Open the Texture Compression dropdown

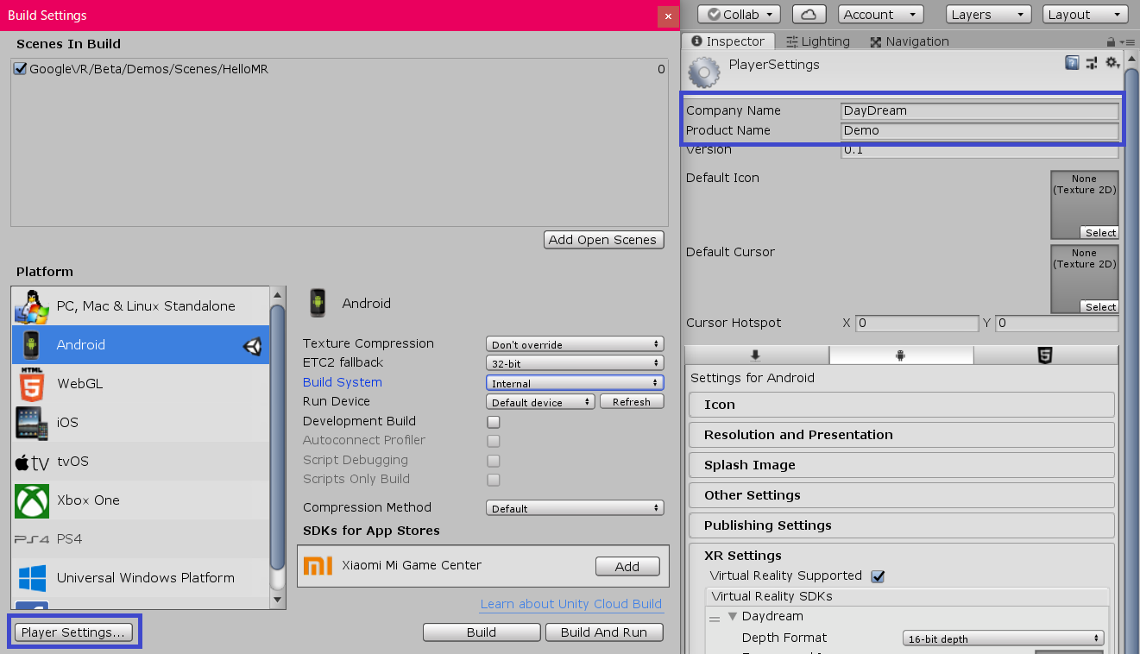pos(575,344)
